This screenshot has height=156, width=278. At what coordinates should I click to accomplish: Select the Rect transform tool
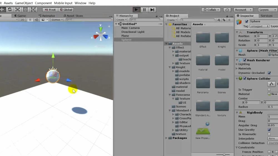[x=25, y=9]
